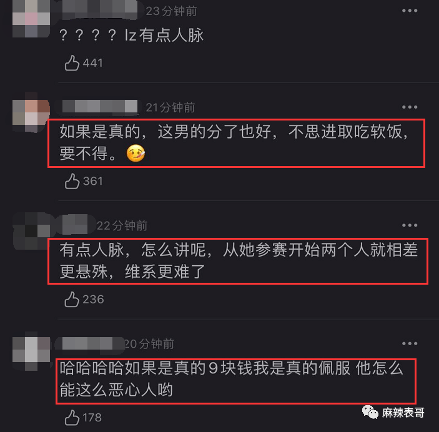This screenshot has height=432, width=439.
Task: Like the comment with 236 likes
Action: pyautogui.click(x=72, y=299)
